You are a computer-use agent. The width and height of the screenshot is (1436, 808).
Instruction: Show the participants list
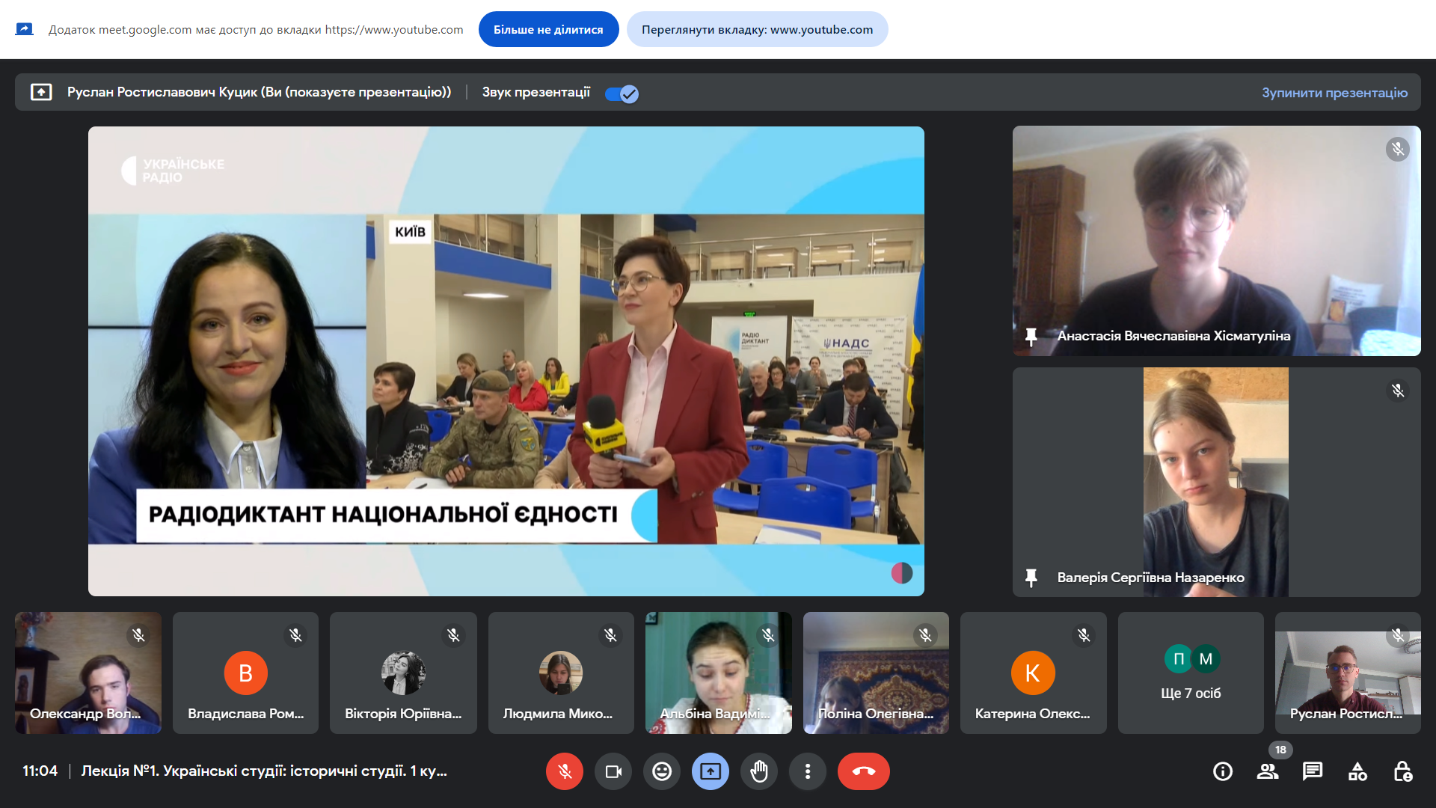click(1268, 771)
